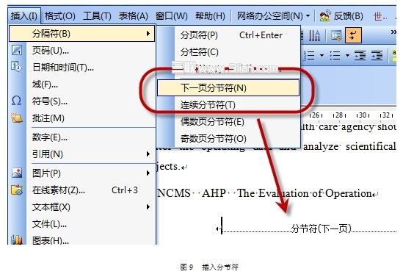Click the page number icon

tap(17, 50)
